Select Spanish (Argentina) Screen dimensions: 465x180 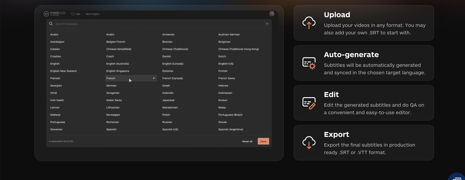[x=231, y=130]
